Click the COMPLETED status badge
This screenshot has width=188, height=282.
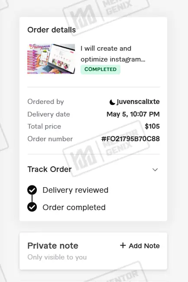click(100, 69)
